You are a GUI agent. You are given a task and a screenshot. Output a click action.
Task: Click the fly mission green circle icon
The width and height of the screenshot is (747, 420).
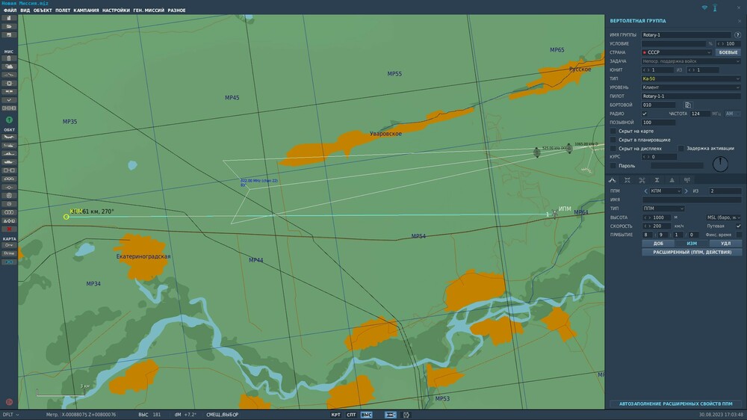[x=9, y=120]
